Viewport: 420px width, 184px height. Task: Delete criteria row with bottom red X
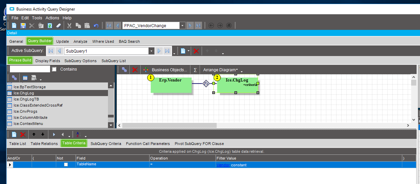23,134
